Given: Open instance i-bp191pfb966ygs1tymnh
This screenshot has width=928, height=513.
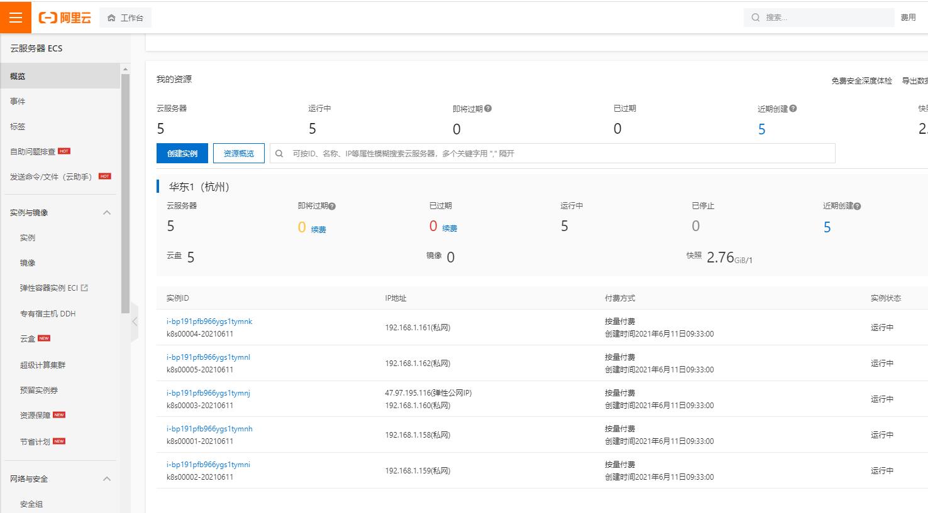Looking at the screenshot, I should click(209, 429).
